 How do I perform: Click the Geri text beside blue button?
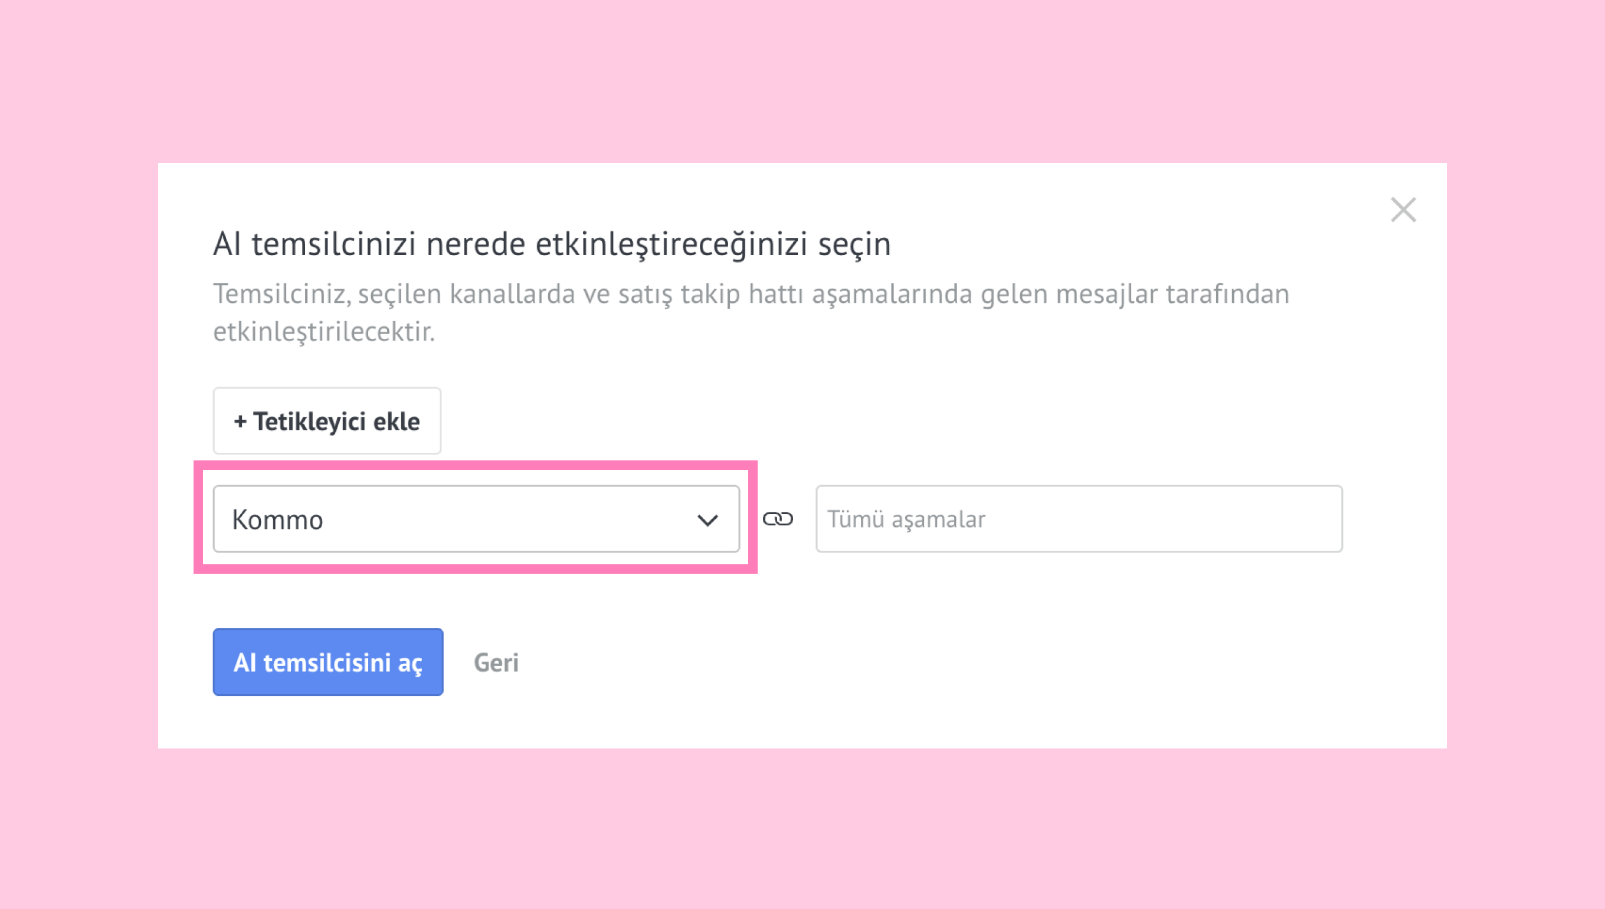496,662
